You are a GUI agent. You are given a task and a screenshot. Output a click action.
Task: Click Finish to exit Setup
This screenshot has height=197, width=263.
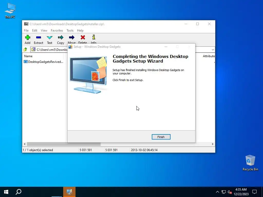161,137
